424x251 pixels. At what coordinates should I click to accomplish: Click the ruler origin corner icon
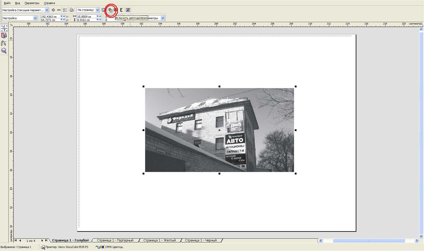tap(11, 25)
